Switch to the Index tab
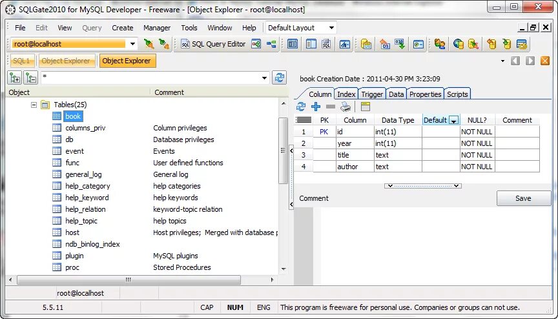This screenshot has height=319, width=558. click(346, 94)
